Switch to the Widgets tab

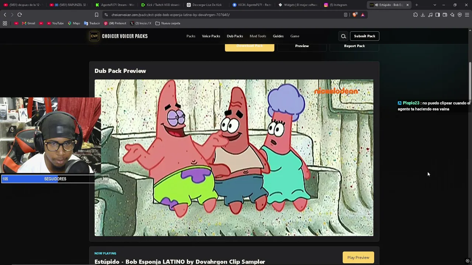298,5
